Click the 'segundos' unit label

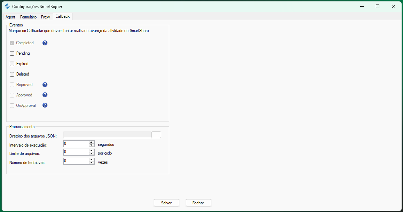pyautogui.click(x=106, y=144)
